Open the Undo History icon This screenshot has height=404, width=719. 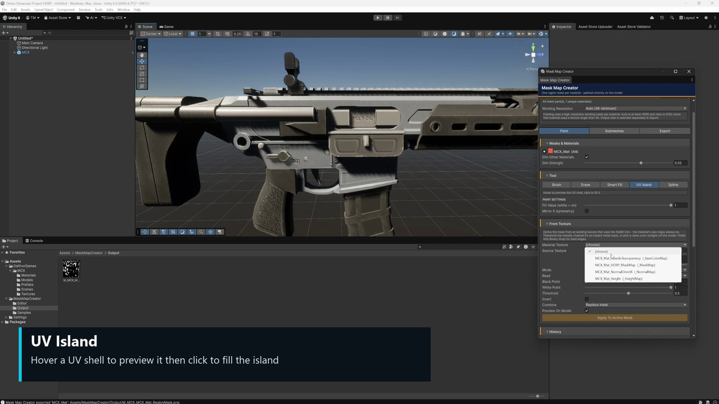[662, 18]
